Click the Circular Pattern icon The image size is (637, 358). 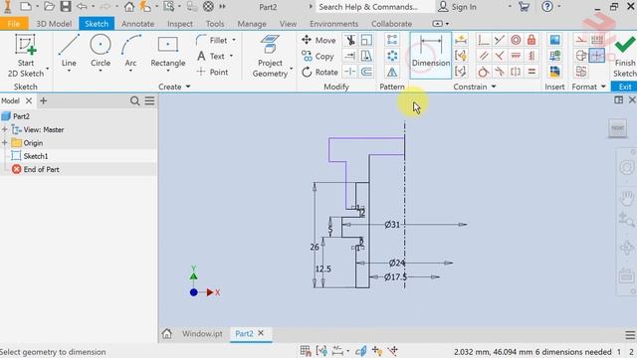coord(392,56)
